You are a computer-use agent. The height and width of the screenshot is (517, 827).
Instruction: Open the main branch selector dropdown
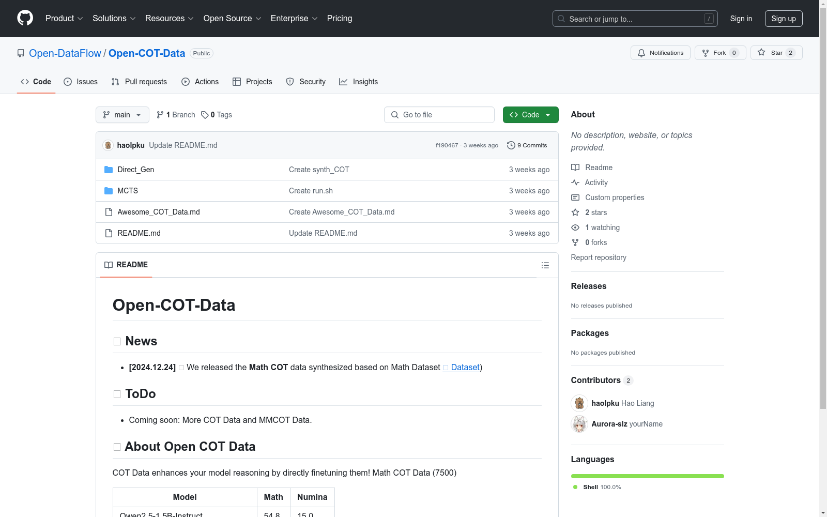[x=122, y=115]
